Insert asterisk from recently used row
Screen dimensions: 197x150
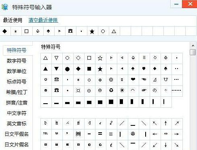[15, 31]
